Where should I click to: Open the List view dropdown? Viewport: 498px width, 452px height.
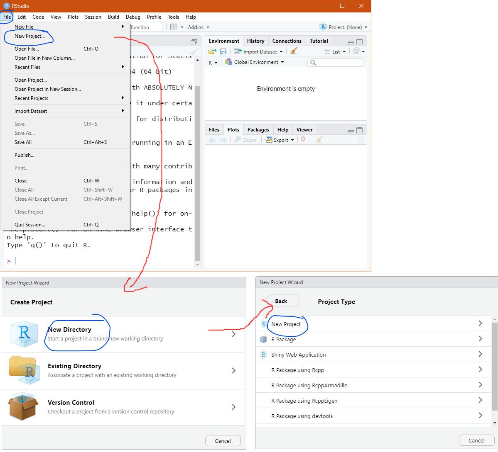[335, 51]
